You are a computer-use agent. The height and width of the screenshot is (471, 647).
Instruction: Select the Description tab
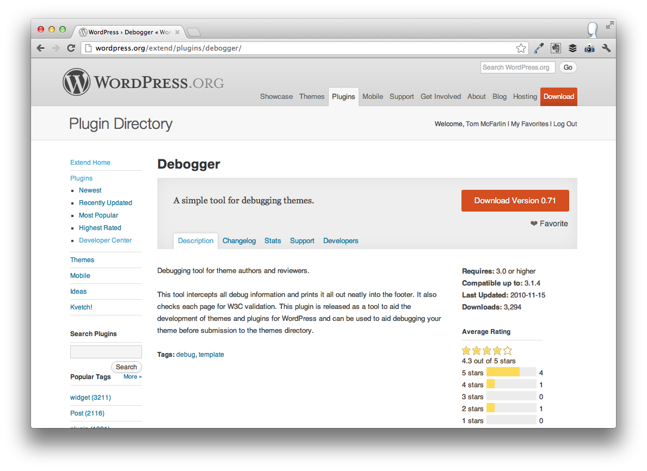click(x=195, y=241)
